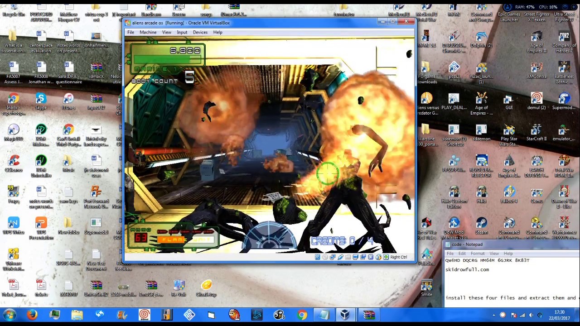Open the DoW Mod Manager shortcut

pyautogui.click(x=454, y=228)
